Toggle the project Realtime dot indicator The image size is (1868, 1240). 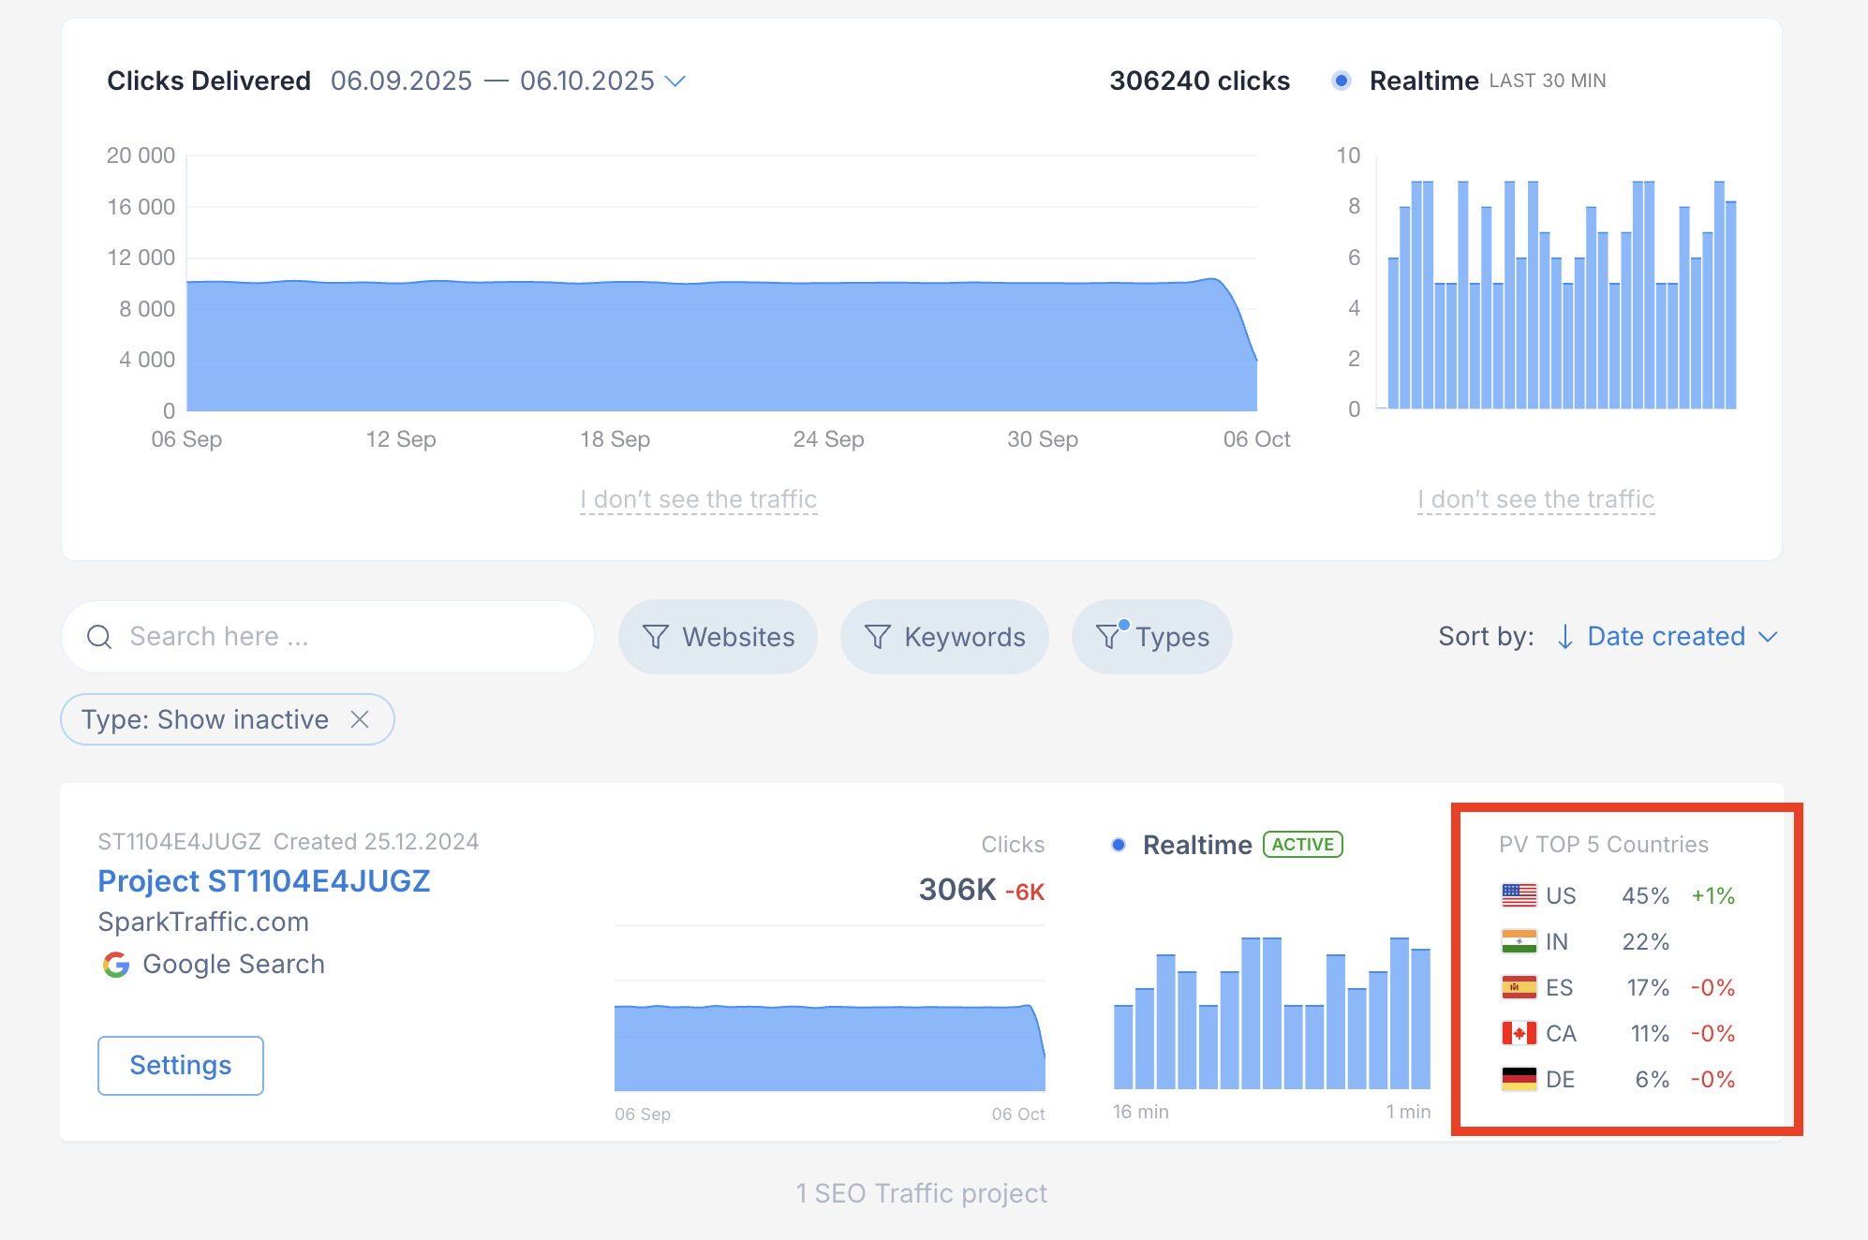(1119, 845)
